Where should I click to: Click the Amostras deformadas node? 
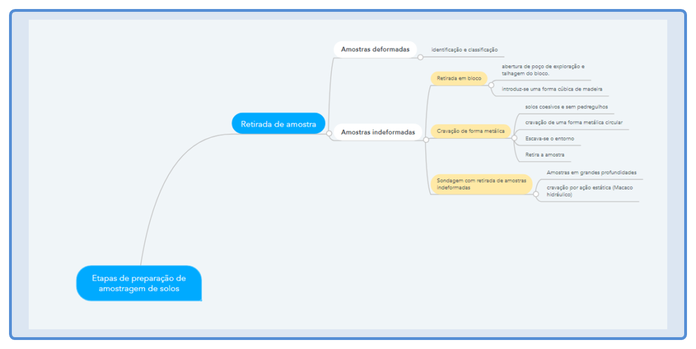(375, 49)
